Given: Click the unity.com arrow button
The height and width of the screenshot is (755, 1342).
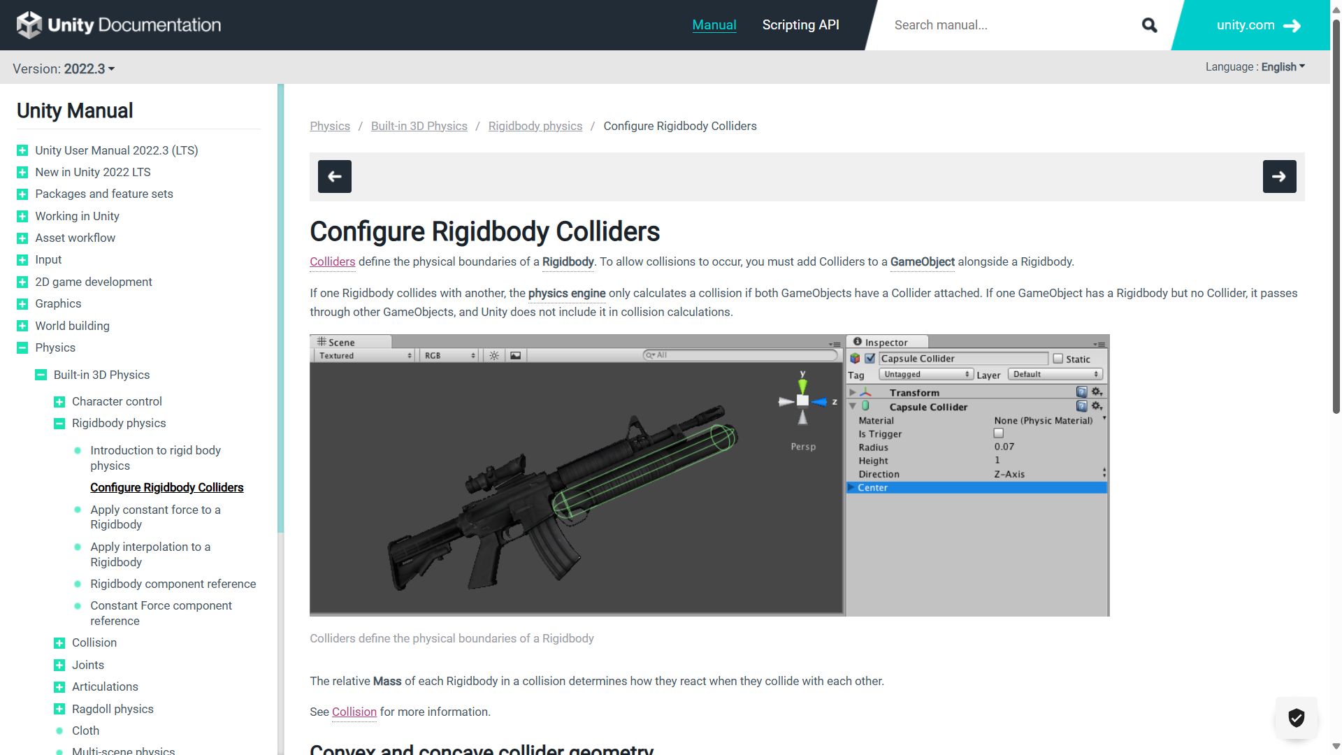Looking at the screenshot, I should pos(1257,25).
